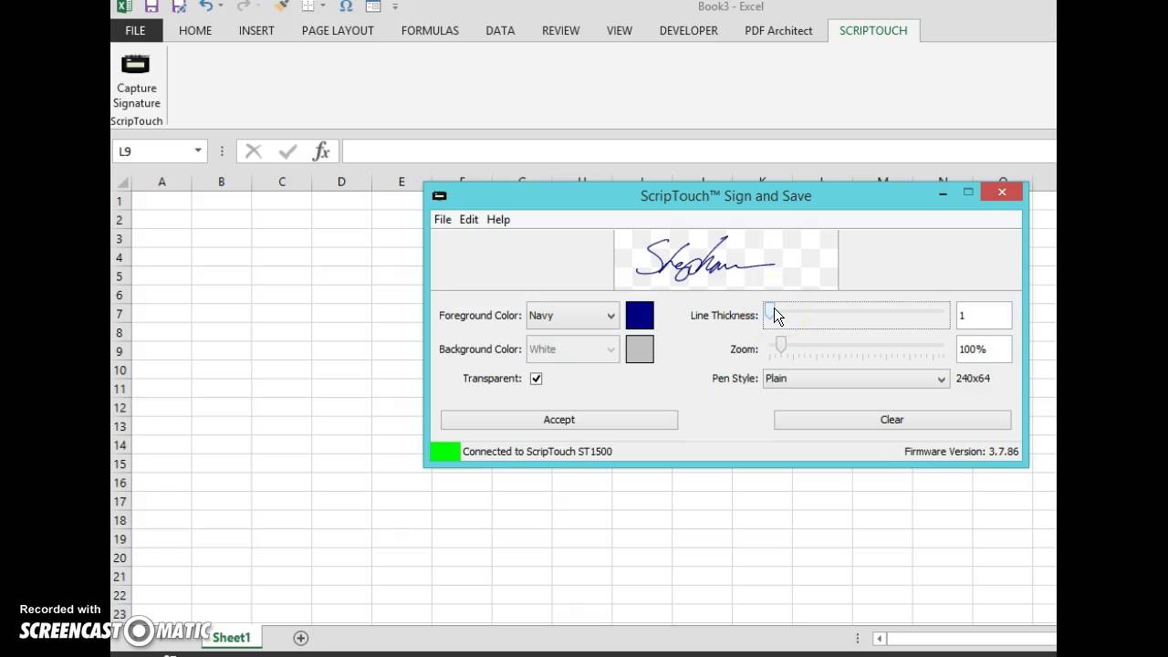1168x657 pixels.
Task: Click the 'Firmware Version: 3.7.86' text
Action: (962, 452)
